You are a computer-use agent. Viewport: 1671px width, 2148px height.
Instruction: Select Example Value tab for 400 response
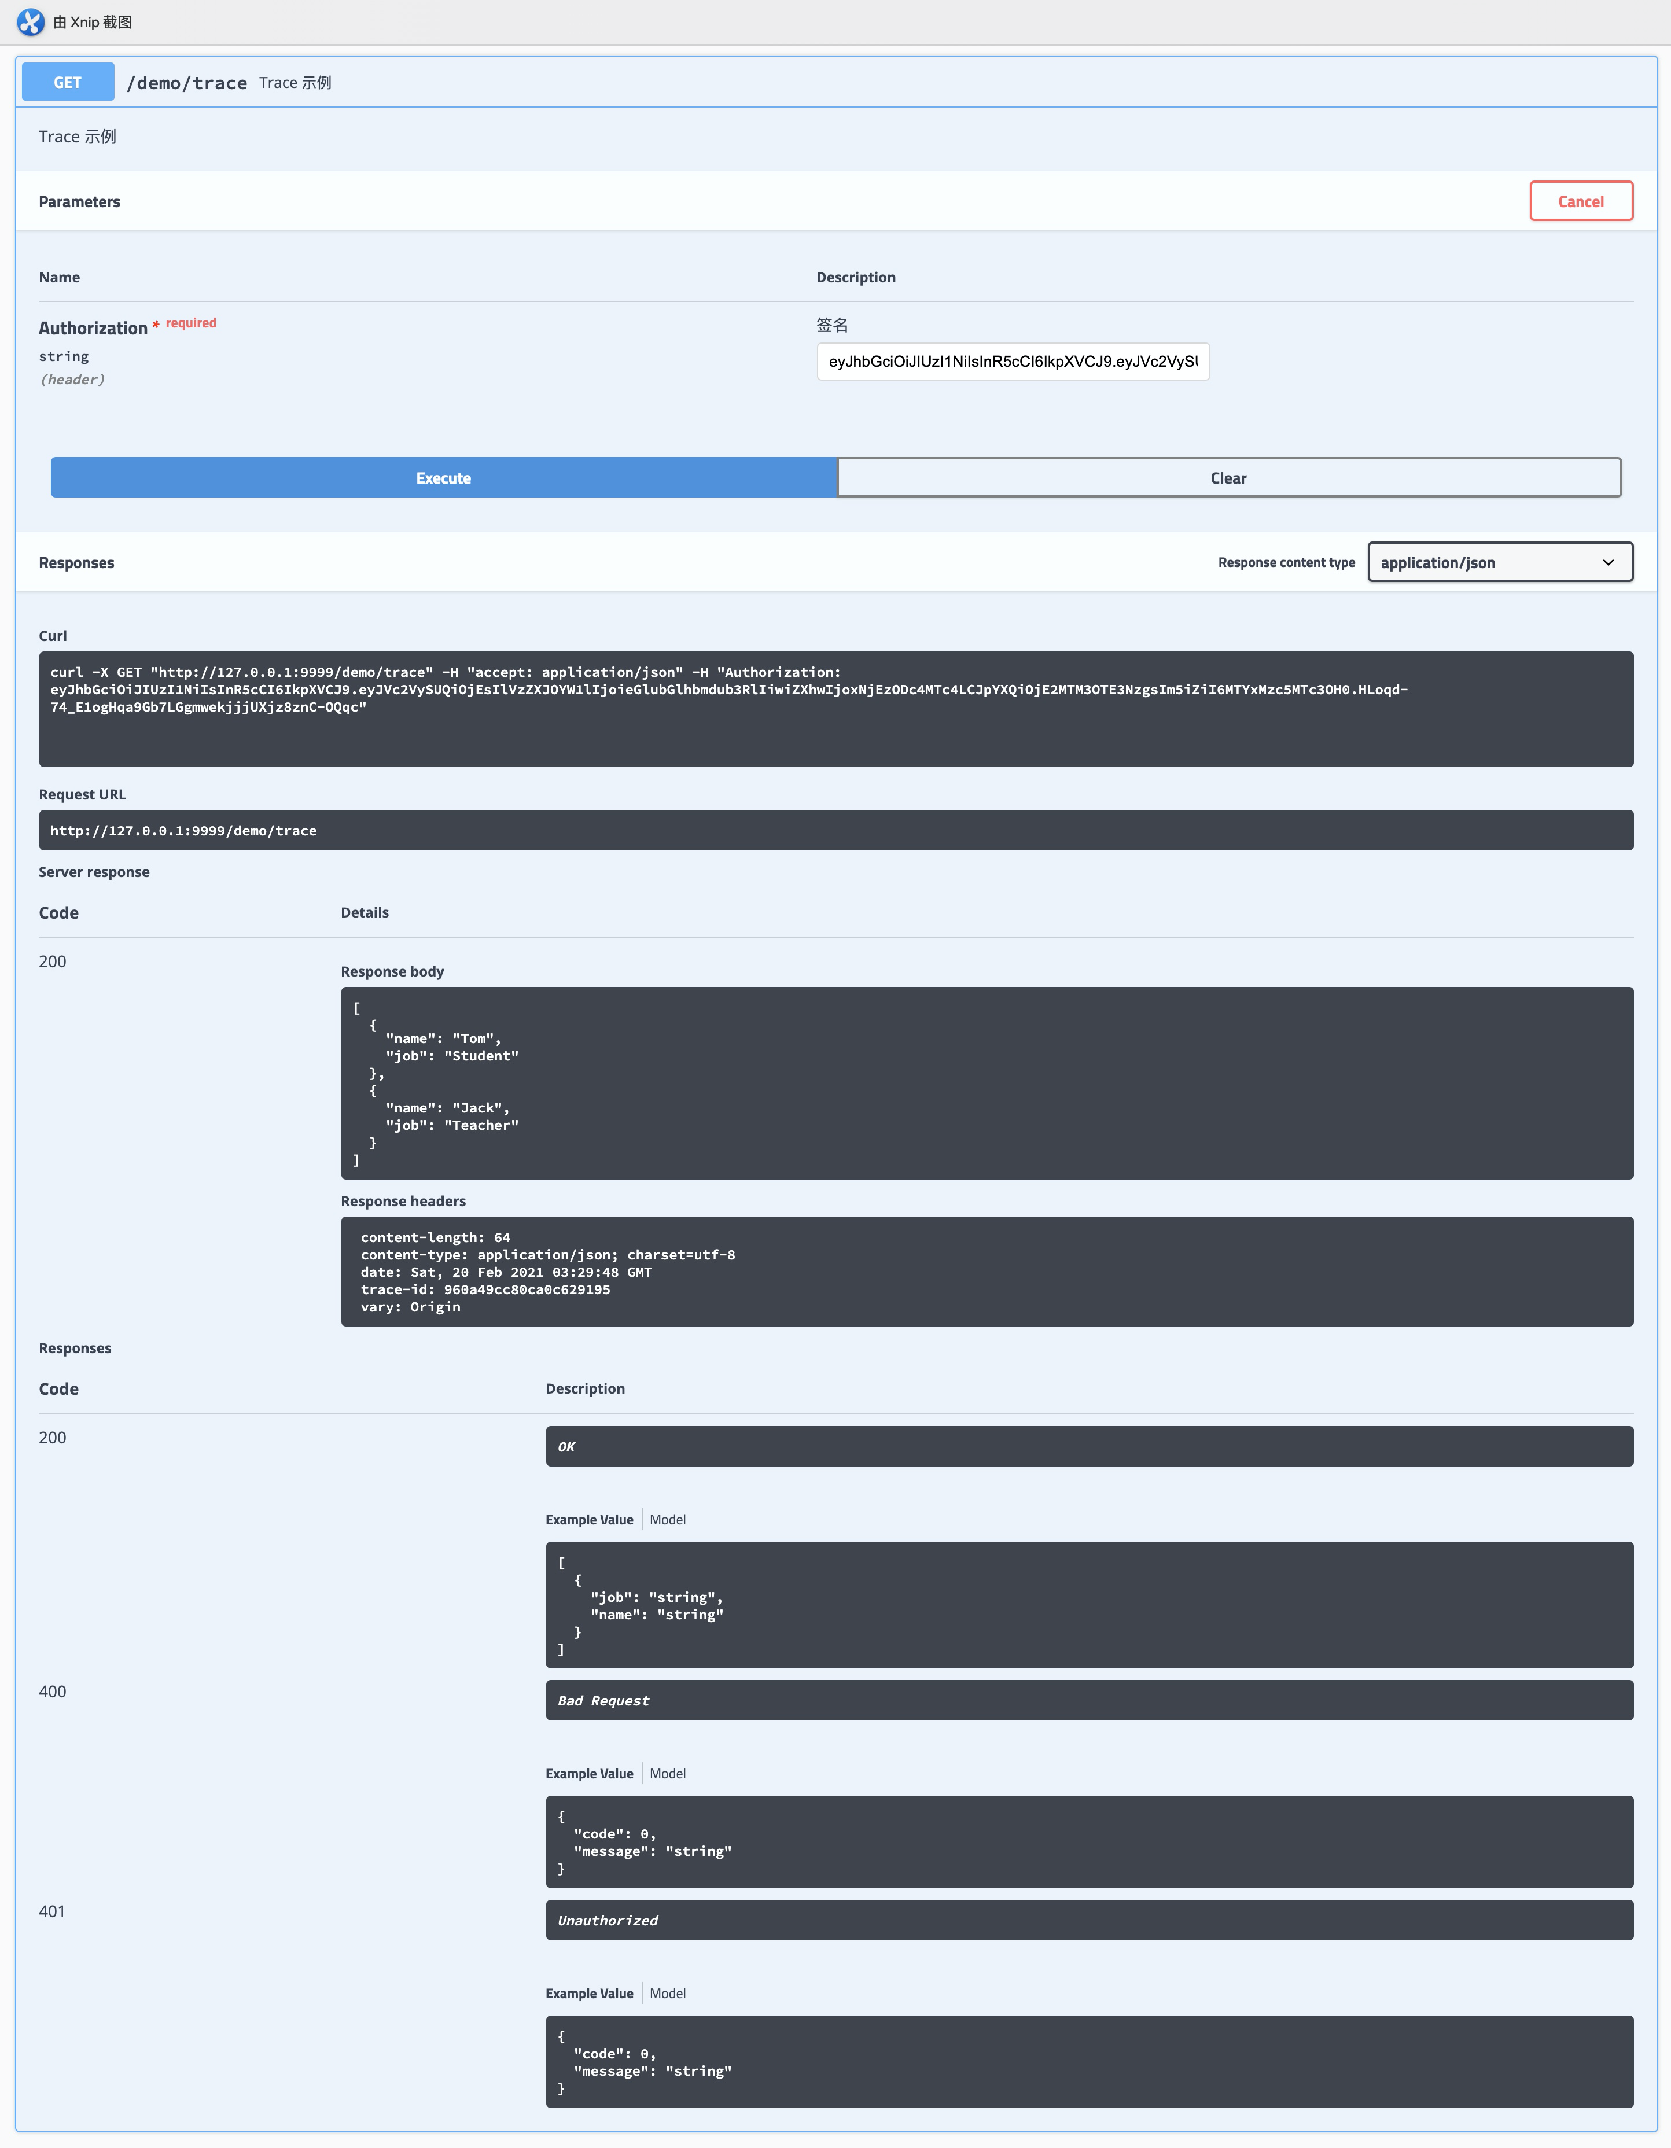pyautogui.click(x=589, y=1773)
